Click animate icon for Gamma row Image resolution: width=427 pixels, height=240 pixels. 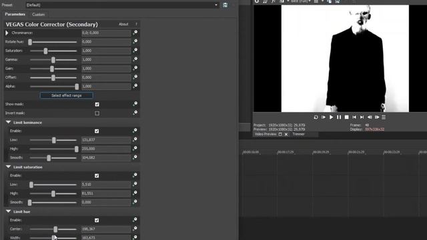[x=135, y=59]
